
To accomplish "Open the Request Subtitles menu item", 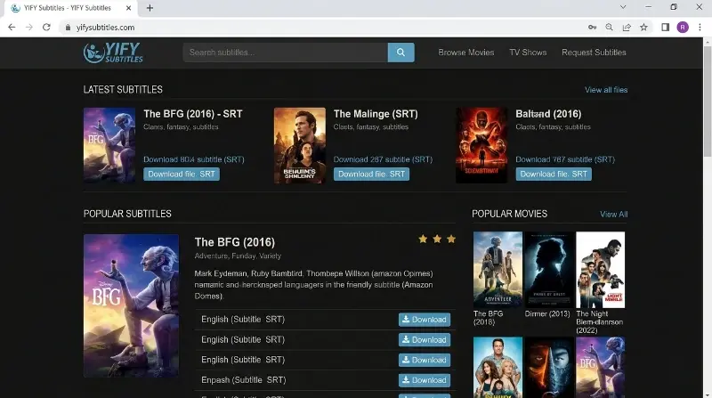I will [x=594, y=53].
